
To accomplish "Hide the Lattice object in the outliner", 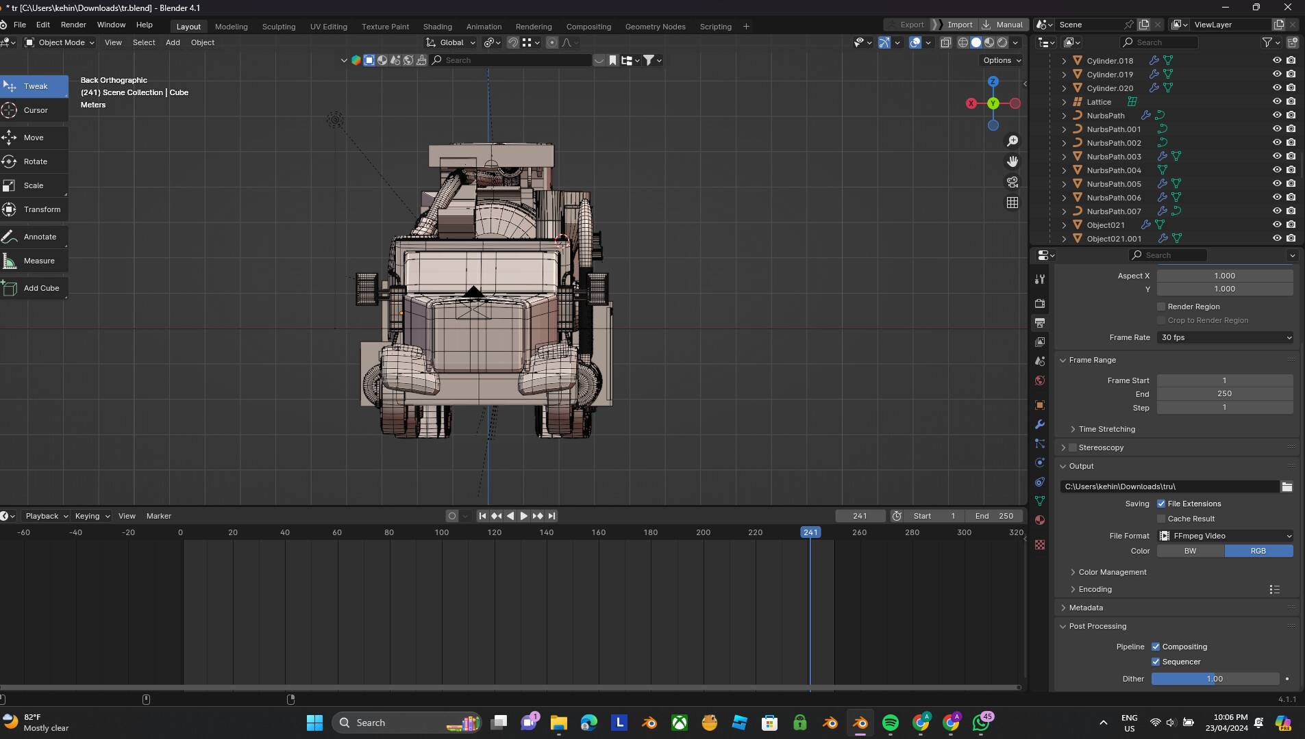I will point(1276,101).
